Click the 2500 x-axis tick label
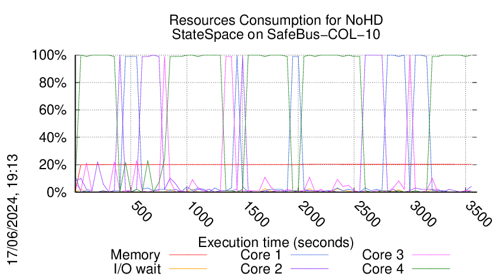Screen dimensions: 502x280 (x=367, y=214)
